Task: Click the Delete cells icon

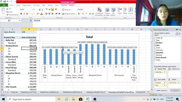Action: coord(125,10)
